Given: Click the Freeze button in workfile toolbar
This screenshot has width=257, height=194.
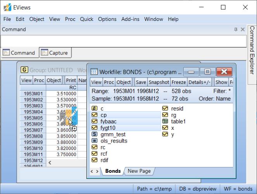Looking at the screenshot, I should tap(178, 82).
